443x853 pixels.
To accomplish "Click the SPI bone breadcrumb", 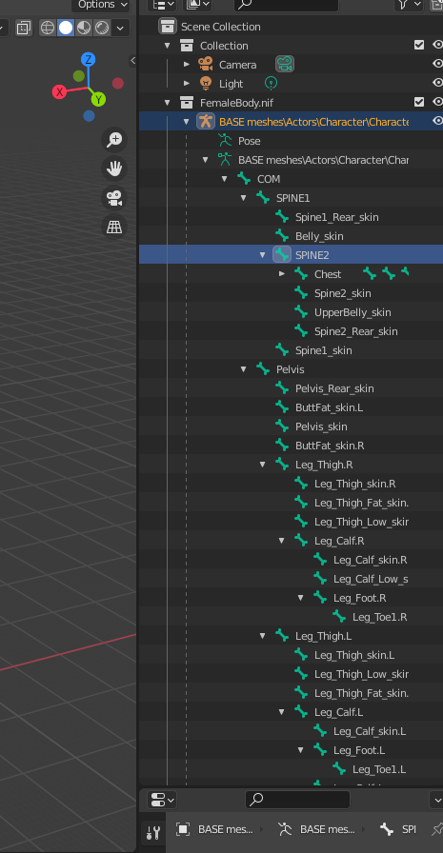I will coord(398,829).
